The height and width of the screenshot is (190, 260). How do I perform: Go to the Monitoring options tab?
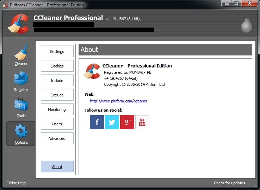click(57, 109)
